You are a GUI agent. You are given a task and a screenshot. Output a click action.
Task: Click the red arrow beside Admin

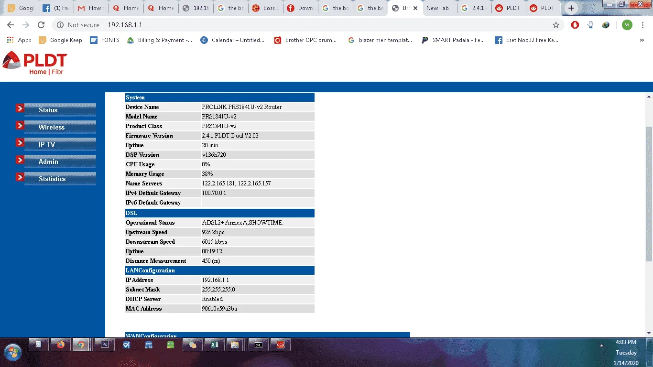tap(20, 160)
